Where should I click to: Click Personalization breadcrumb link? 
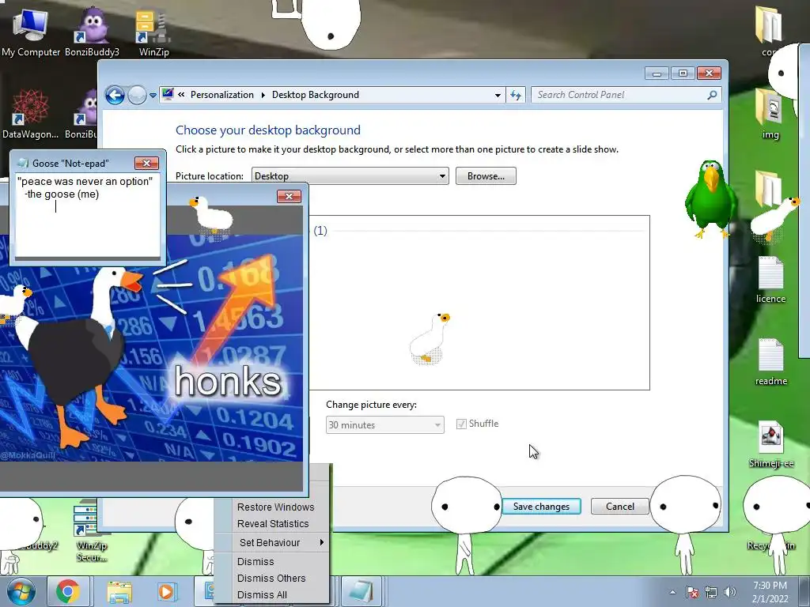tap(222, 95)
